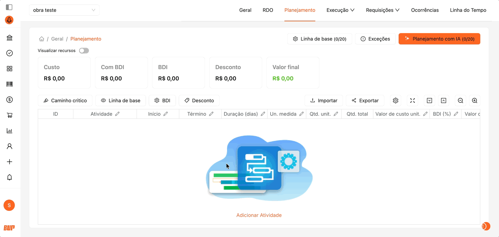This screenshot has height=237, width=499.
Task: Open table settings gear icon
Action: (396, 101)
